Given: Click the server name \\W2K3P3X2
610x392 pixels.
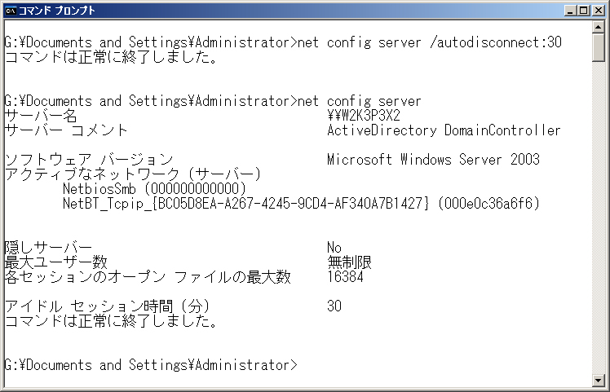Looking at the screenshot, I should 364,116.
